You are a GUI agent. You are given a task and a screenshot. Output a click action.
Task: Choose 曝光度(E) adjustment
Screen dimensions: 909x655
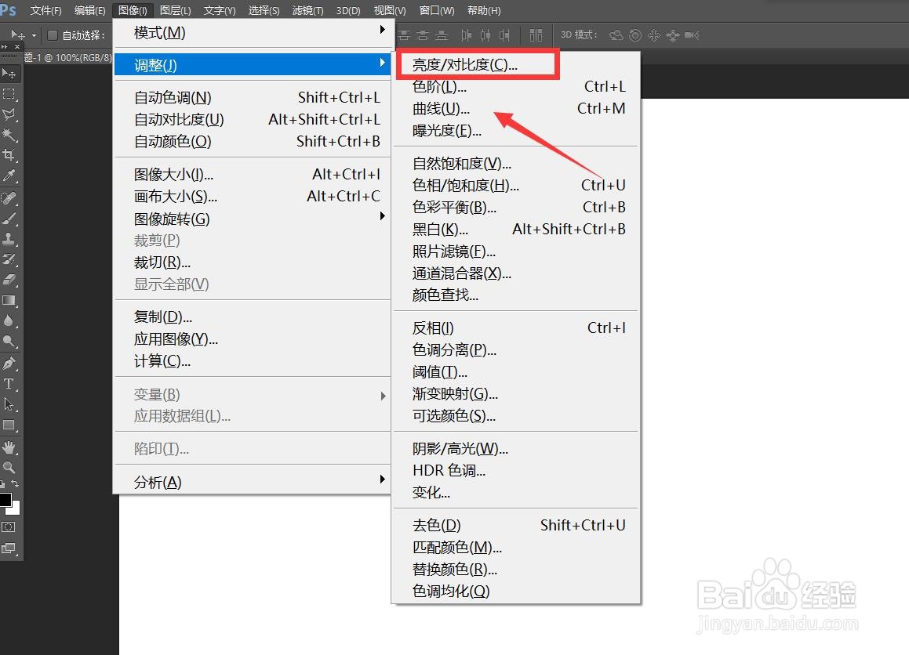516,130
